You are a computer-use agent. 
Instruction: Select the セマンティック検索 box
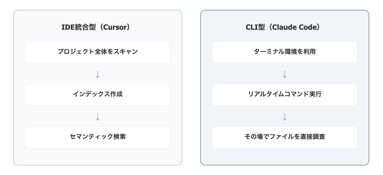pos(98,137)
